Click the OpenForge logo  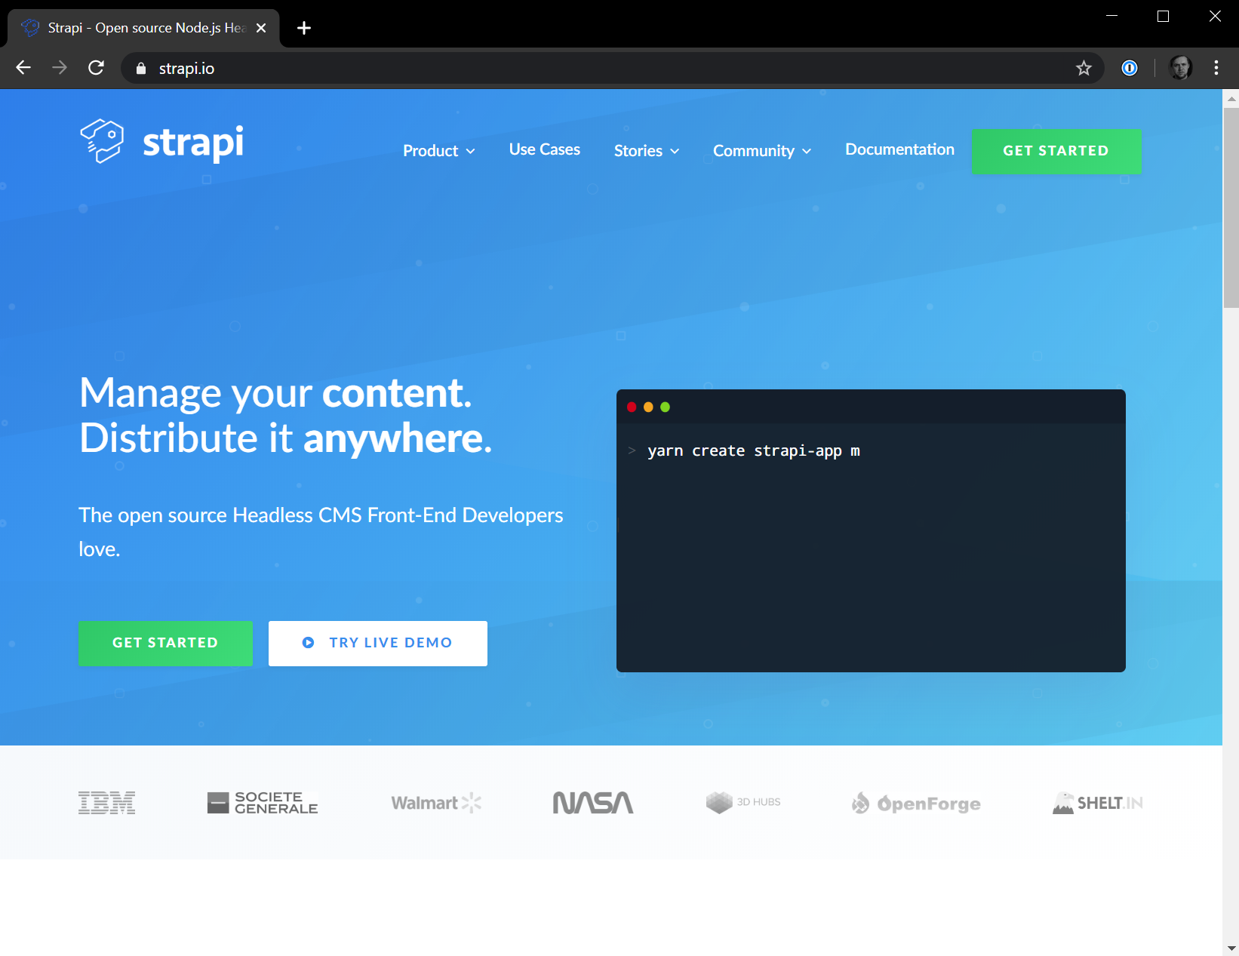click(916, 804)
